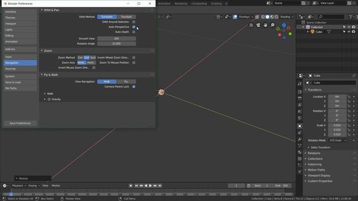
Task: Click the Scale X value field
Action: tap(337, 125)
